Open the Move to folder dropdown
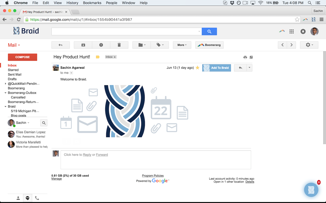This screenshot has width=326, height=203. coord(142,45)
